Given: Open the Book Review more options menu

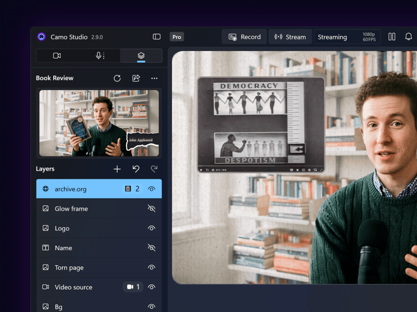Looking at the screenshot, I should [x=154, y=79].
